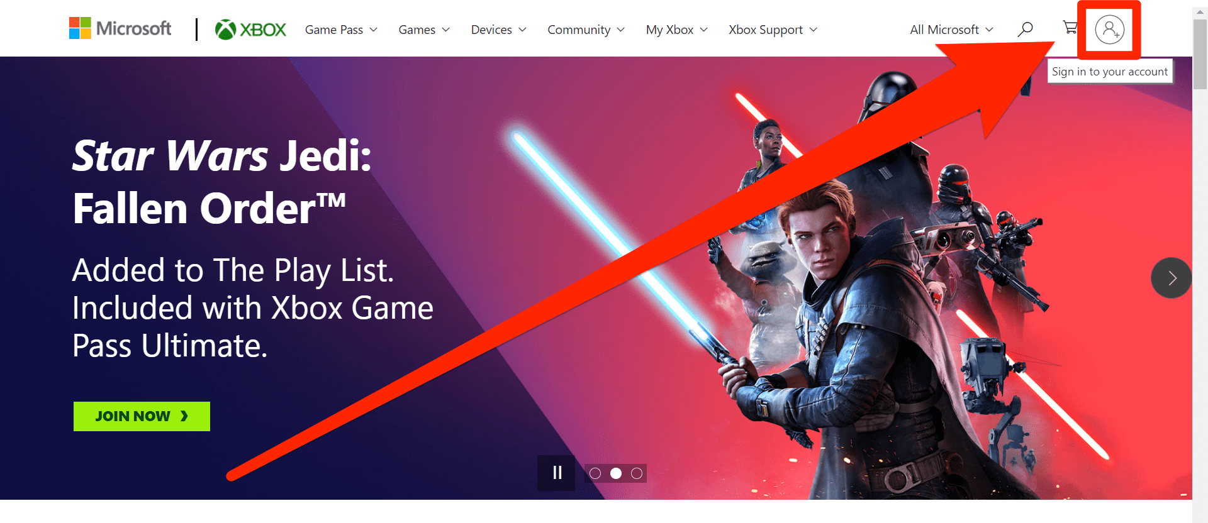Select the second carousel slide dot

(616, 473)
